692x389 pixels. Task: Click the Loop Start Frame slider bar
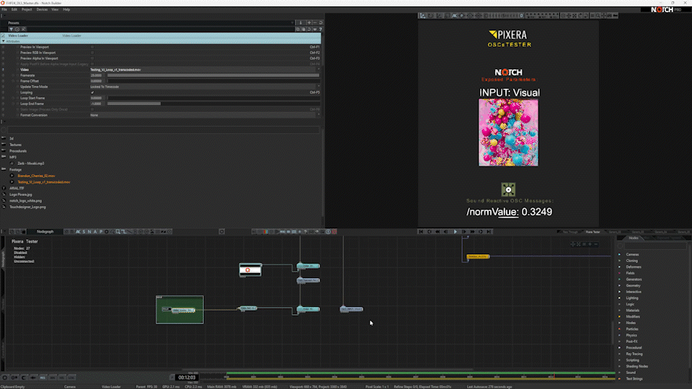pos(213,98)
